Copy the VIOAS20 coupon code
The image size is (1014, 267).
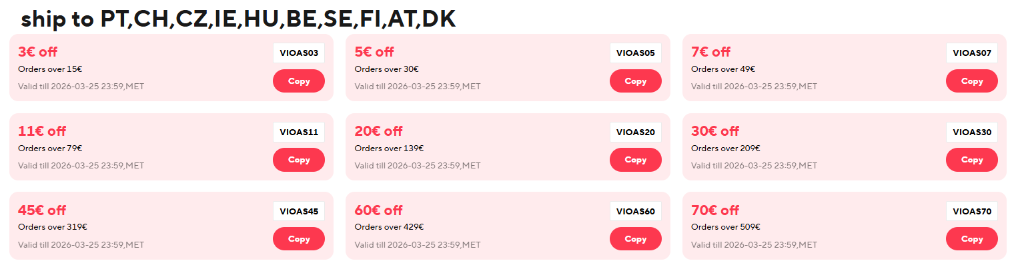tap(635, 160)
